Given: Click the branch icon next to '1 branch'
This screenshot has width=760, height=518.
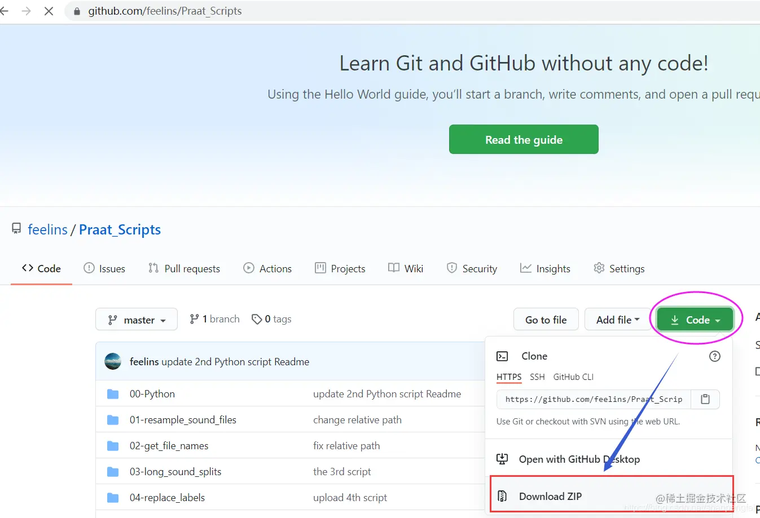Looking at the screenshot, I should [x=194, y=319].
